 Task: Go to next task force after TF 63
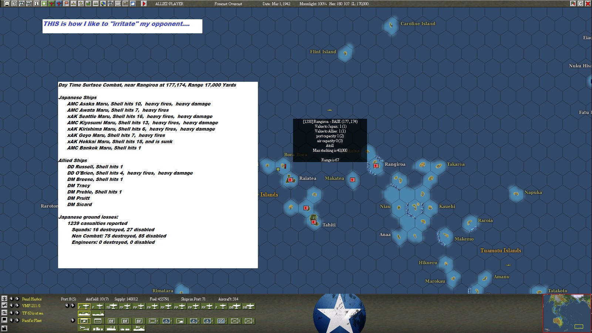click(17, 313)
